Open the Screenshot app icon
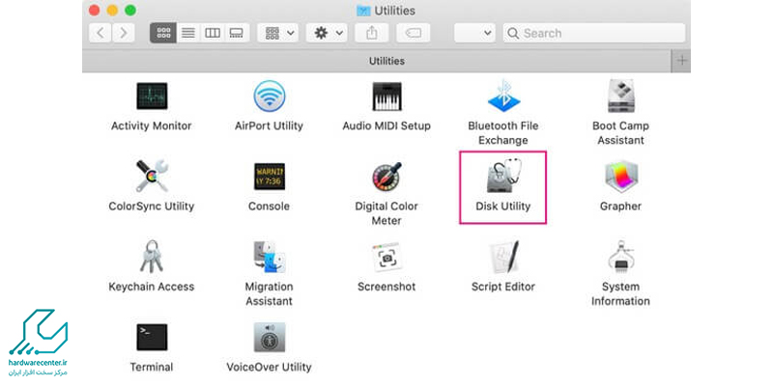Image resolution: width=773 pixels, height=386 pixels. coord(386,257)
